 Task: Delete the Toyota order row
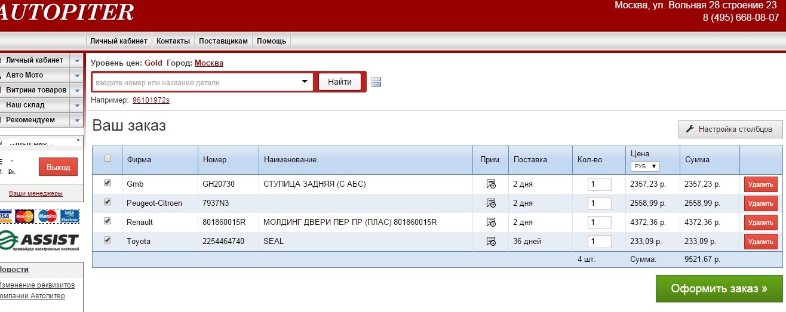[x=760, y=242]
